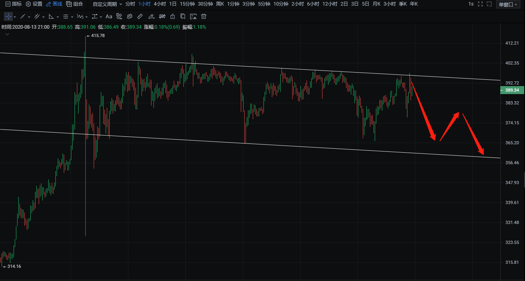Screen dimensions: 525x281
Task: Click the lock drawings icon
Action: click(x=172, y=16)
